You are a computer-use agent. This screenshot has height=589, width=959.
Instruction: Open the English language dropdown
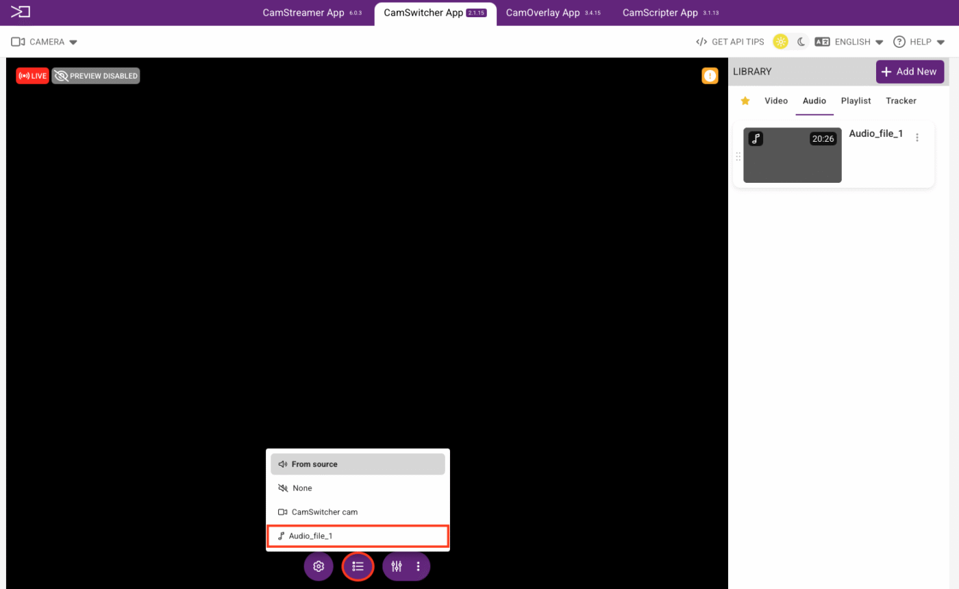pos(849,42)
